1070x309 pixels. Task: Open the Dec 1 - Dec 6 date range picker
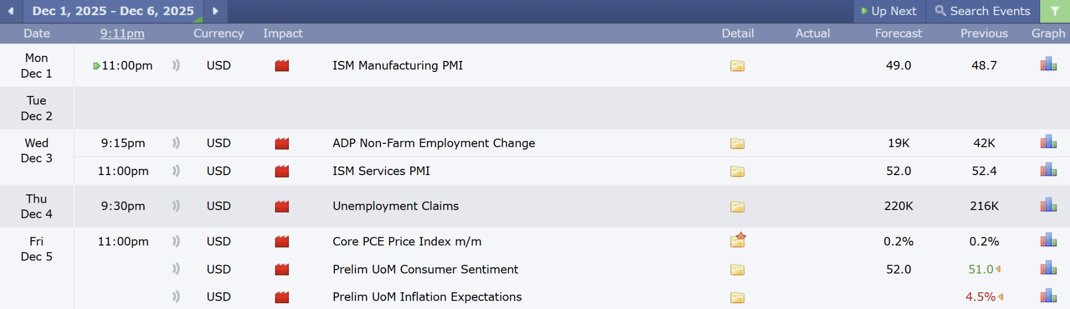point(113,11)
